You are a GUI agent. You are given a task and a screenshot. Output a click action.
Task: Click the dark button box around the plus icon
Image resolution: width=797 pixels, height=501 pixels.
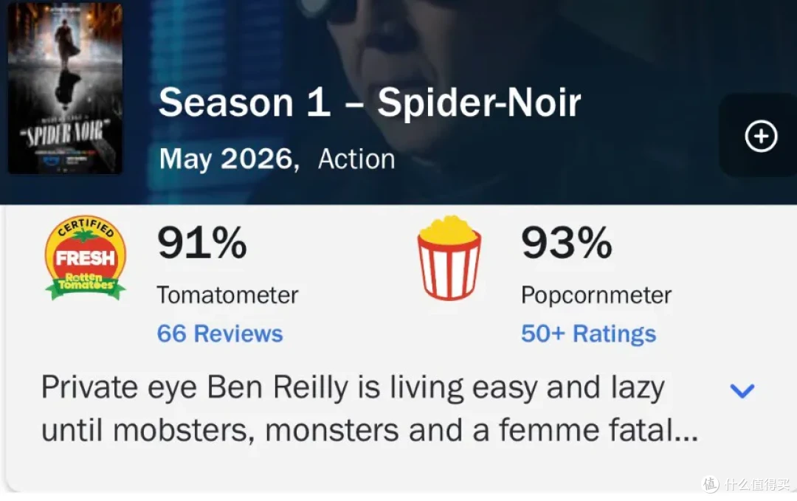(758, 135)
